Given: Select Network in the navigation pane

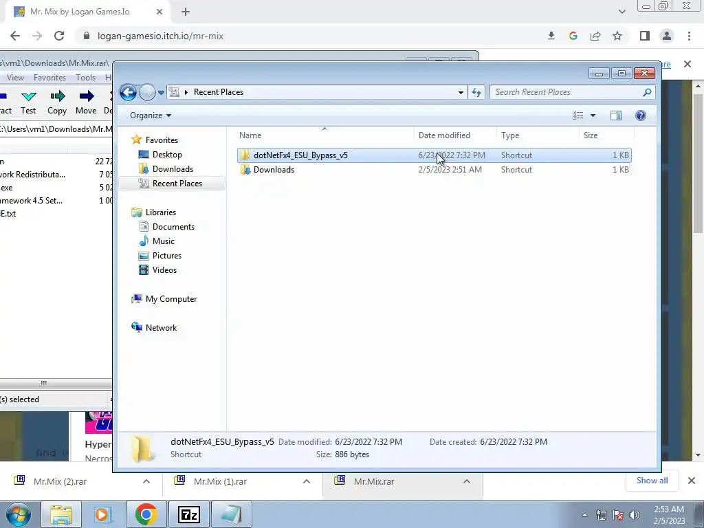Looking at the screenshot, I should (161, 328).
